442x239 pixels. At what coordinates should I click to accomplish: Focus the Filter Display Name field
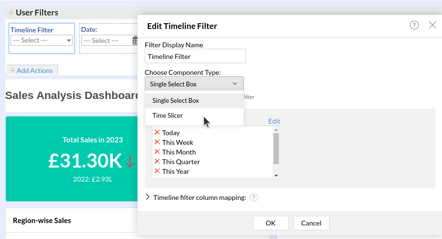coord(195,56)
